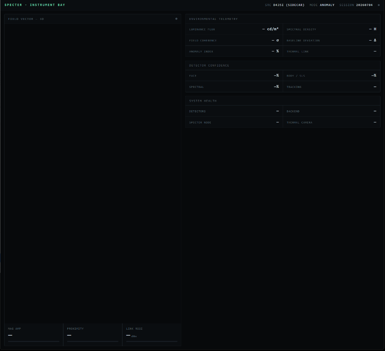Click the SPECTRAL confidence percent value
This screenshot has height=351, width=385.
(x=276, y=86)
